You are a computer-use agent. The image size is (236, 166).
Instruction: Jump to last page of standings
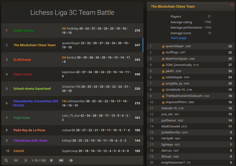click(x=61, y=160)
